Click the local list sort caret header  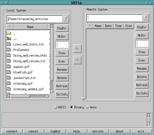10,27
